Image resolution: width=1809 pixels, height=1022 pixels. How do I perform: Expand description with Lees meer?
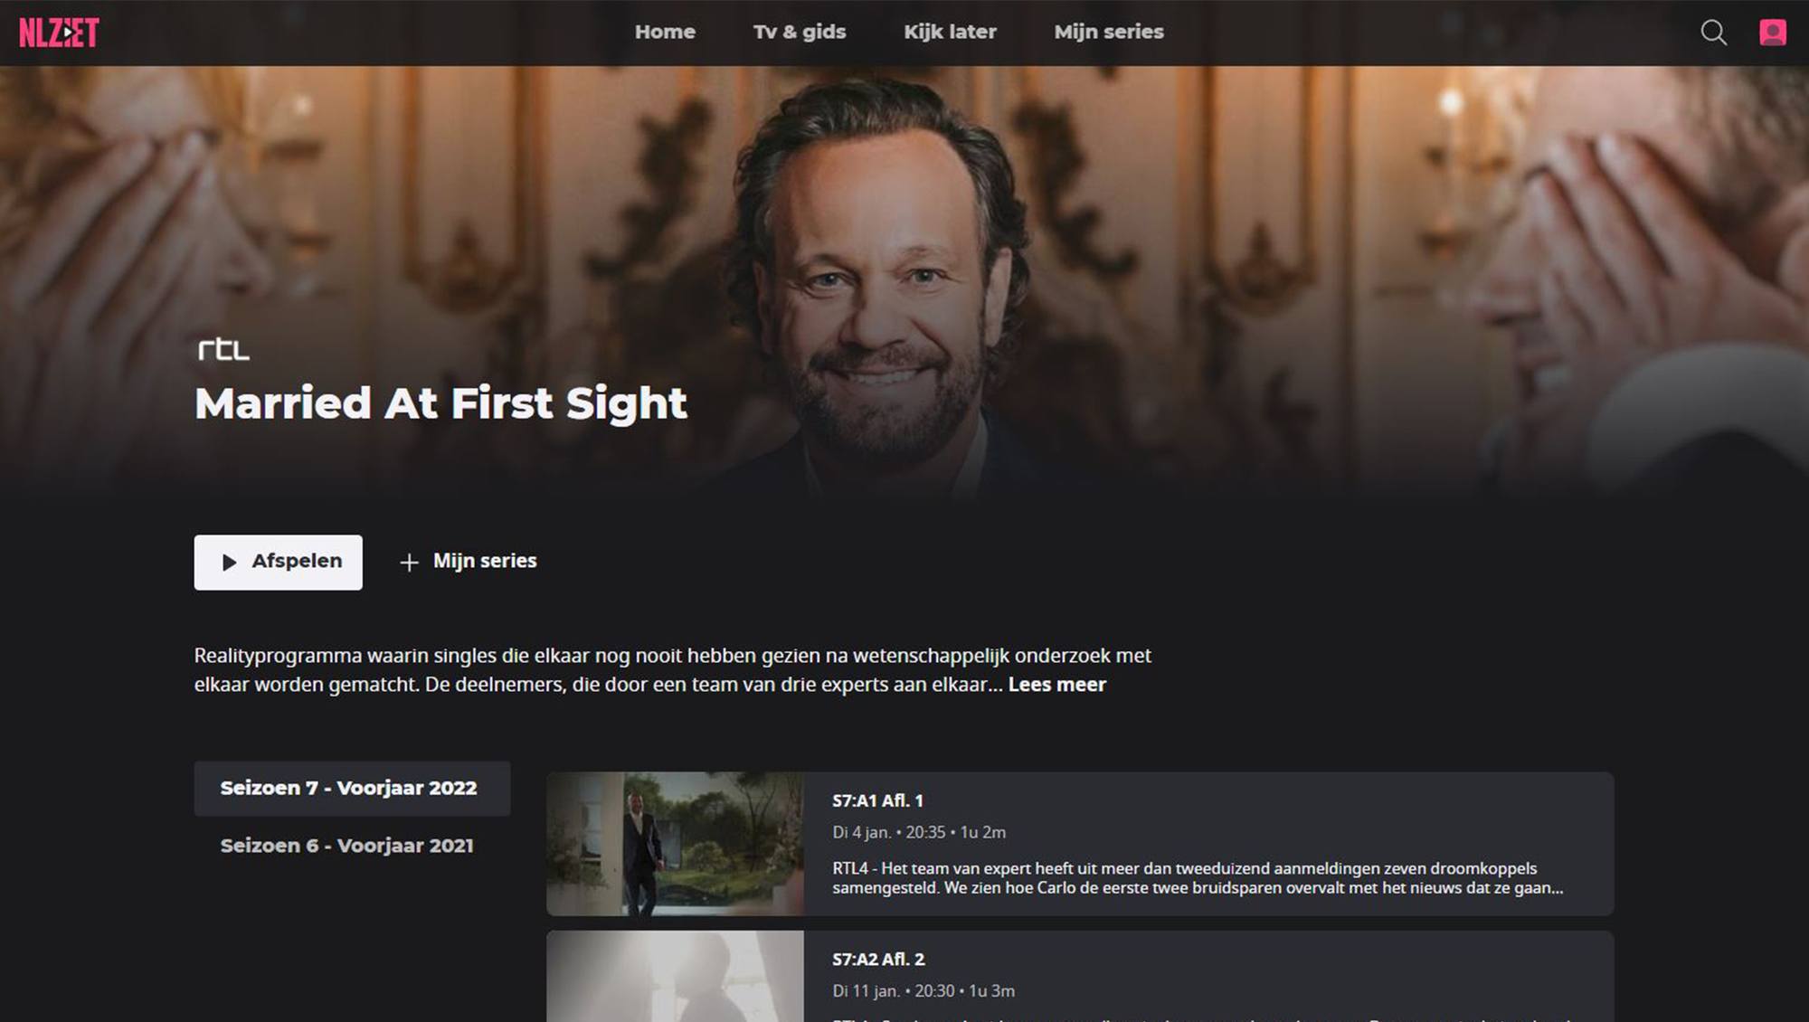[x=1056, y=685]
